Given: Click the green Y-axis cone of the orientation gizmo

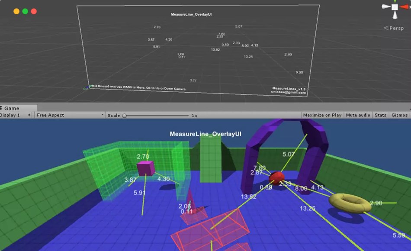Looking at the screenshot, I should click(395, 1).
